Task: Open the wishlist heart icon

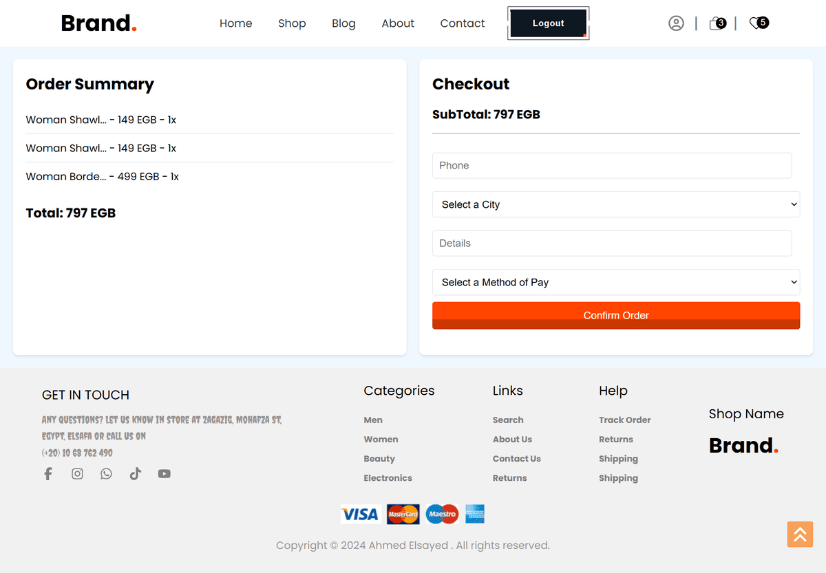Action: (759, 23)
